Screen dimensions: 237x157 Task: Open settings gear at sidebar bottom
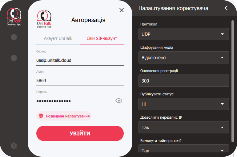pos(14,146)
